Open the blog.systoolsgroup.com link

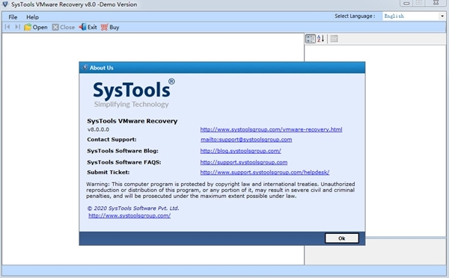[240, 151]
